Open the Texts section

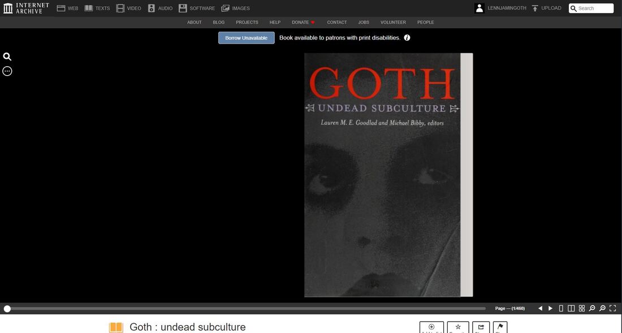click(x=97, y=8)
